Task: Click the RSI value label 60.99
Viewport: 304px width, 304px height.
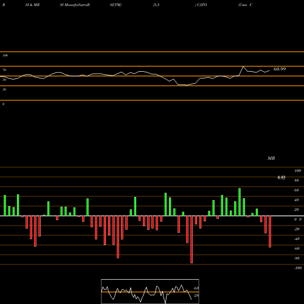Action: tap(280, 69)
